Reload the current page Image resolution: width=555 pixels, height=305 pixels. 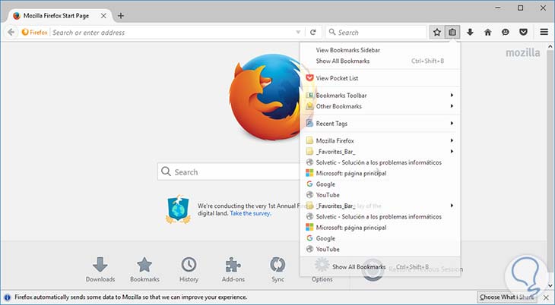313,32
